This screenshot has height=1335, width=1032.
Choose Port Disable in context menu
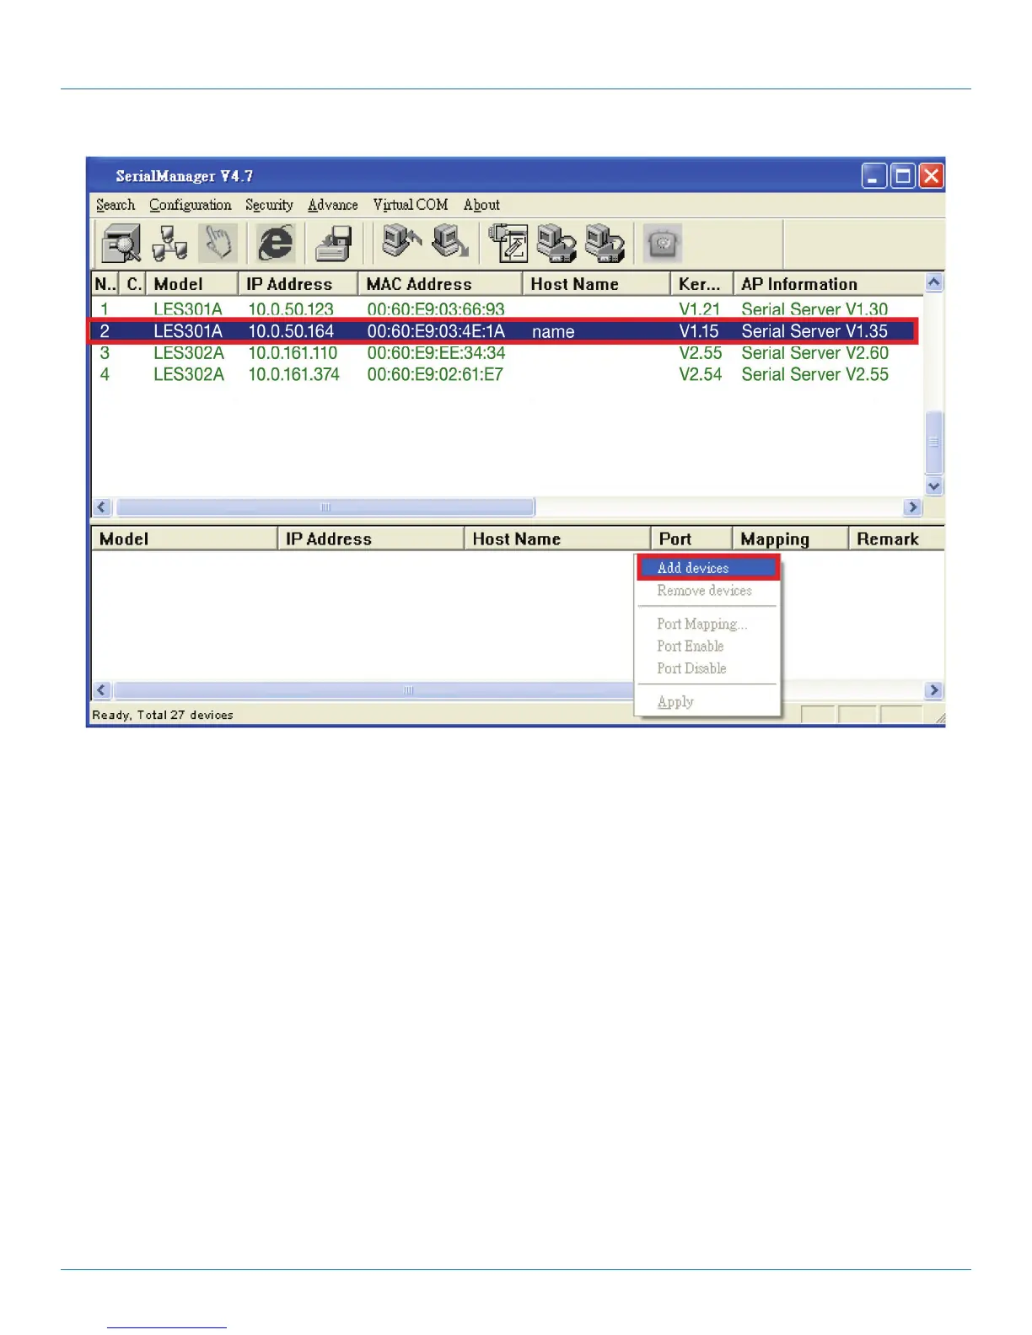tap(691, 668)
